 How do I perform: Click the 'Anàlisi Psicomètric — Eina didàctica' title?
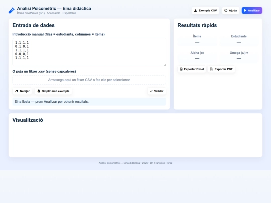coord(54,9)
